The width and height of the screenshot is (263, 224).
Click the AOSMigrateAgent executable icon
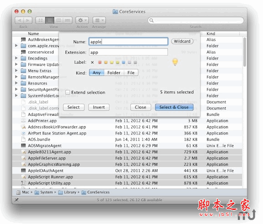point(23,146)
